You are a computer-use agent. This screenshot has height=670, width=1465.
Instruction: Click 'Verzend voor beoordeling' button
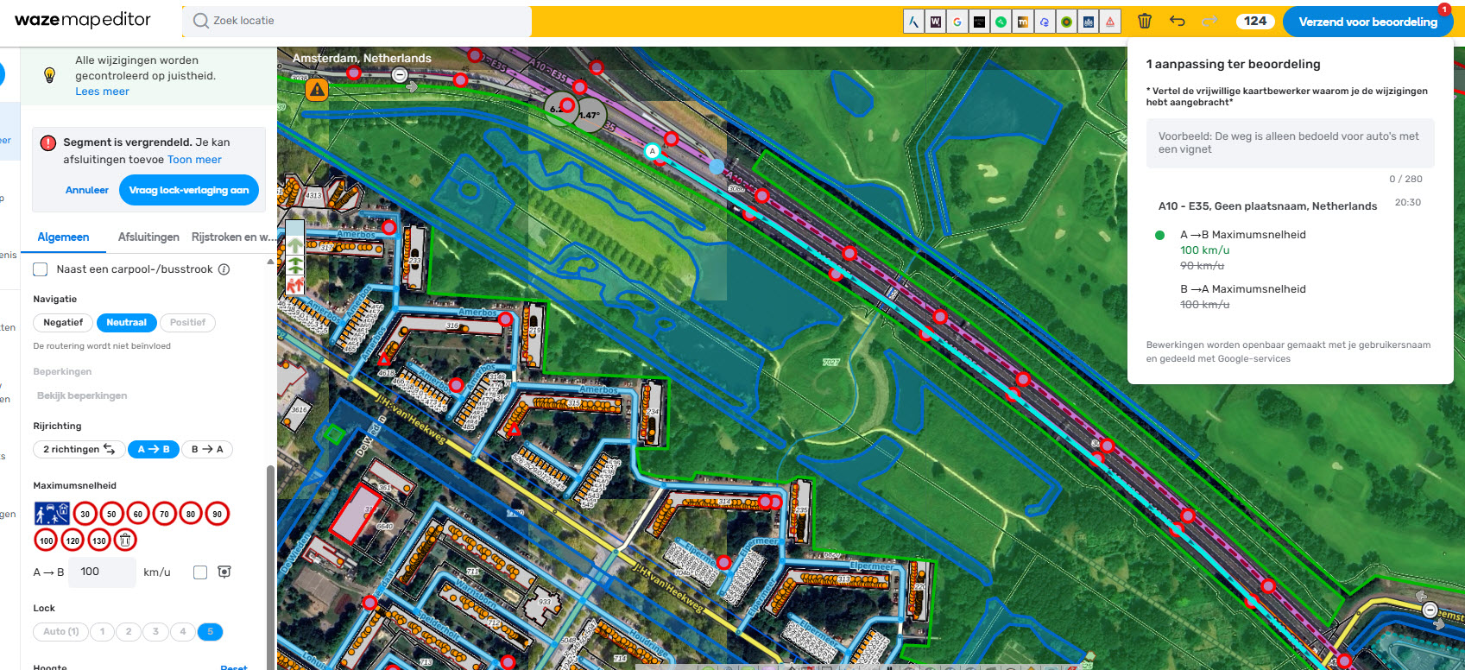click(x=1367, y=22)
